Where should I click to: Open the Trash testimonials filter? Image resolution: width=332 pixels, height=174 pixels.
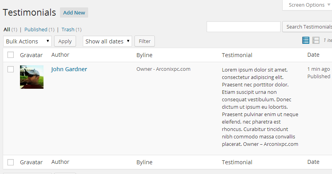pyautogui.click(x=68, y=30)
